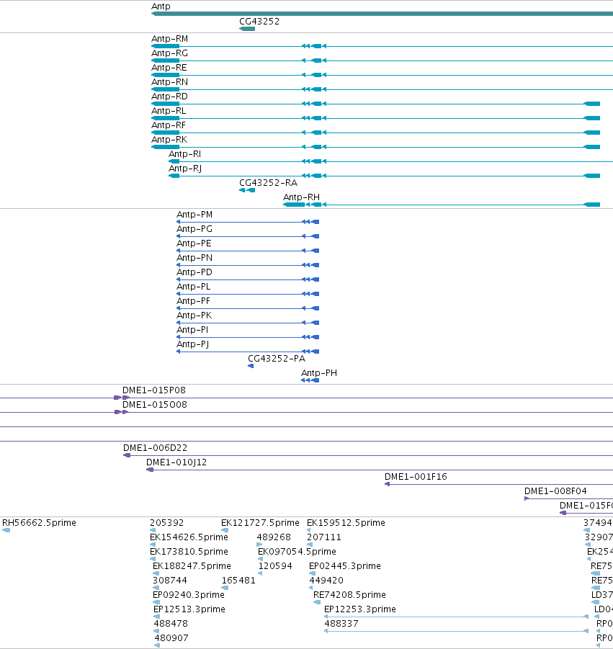Select the EP12253.3prime spliced alignment line
This screenshot has height=649, width=613.
tap(456, 617)
